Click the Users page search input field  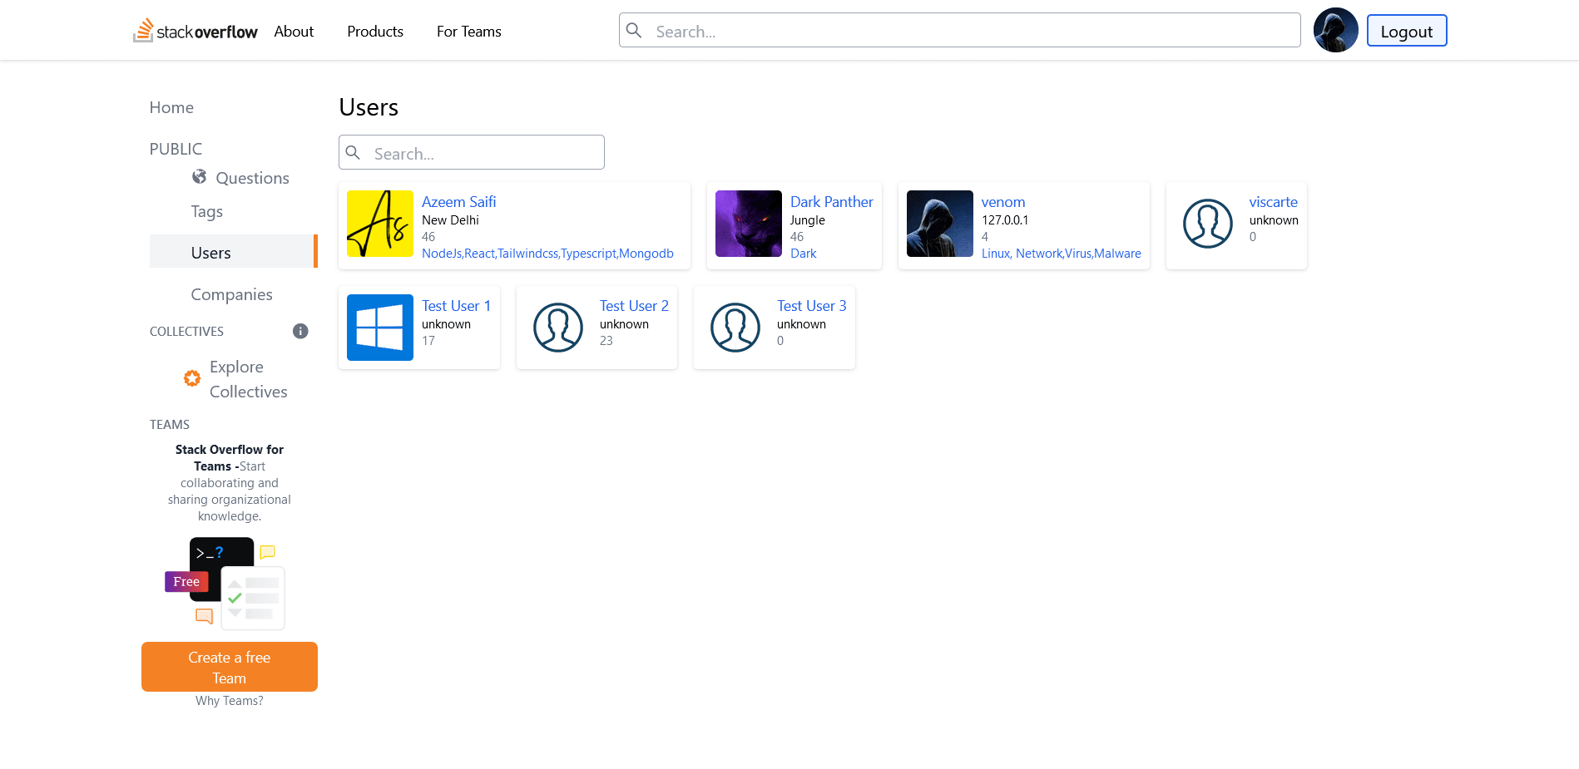(x=471, y=152)
